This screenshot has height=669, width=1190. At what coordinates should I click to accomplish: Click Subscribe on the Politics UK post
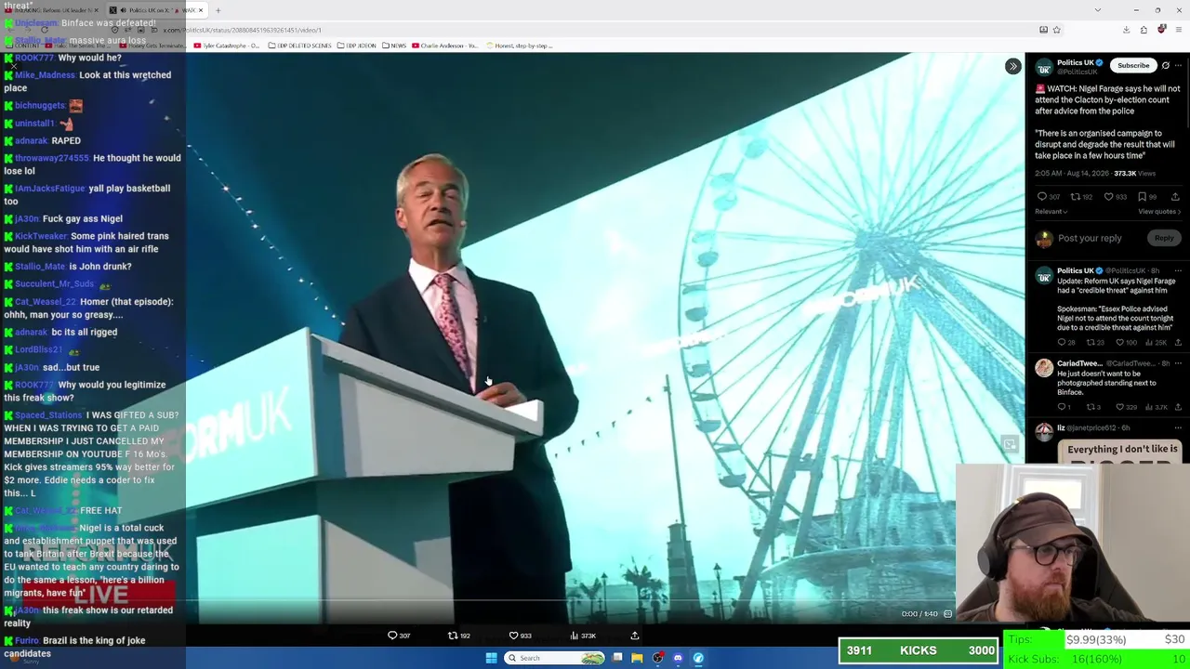[1133, 65]
